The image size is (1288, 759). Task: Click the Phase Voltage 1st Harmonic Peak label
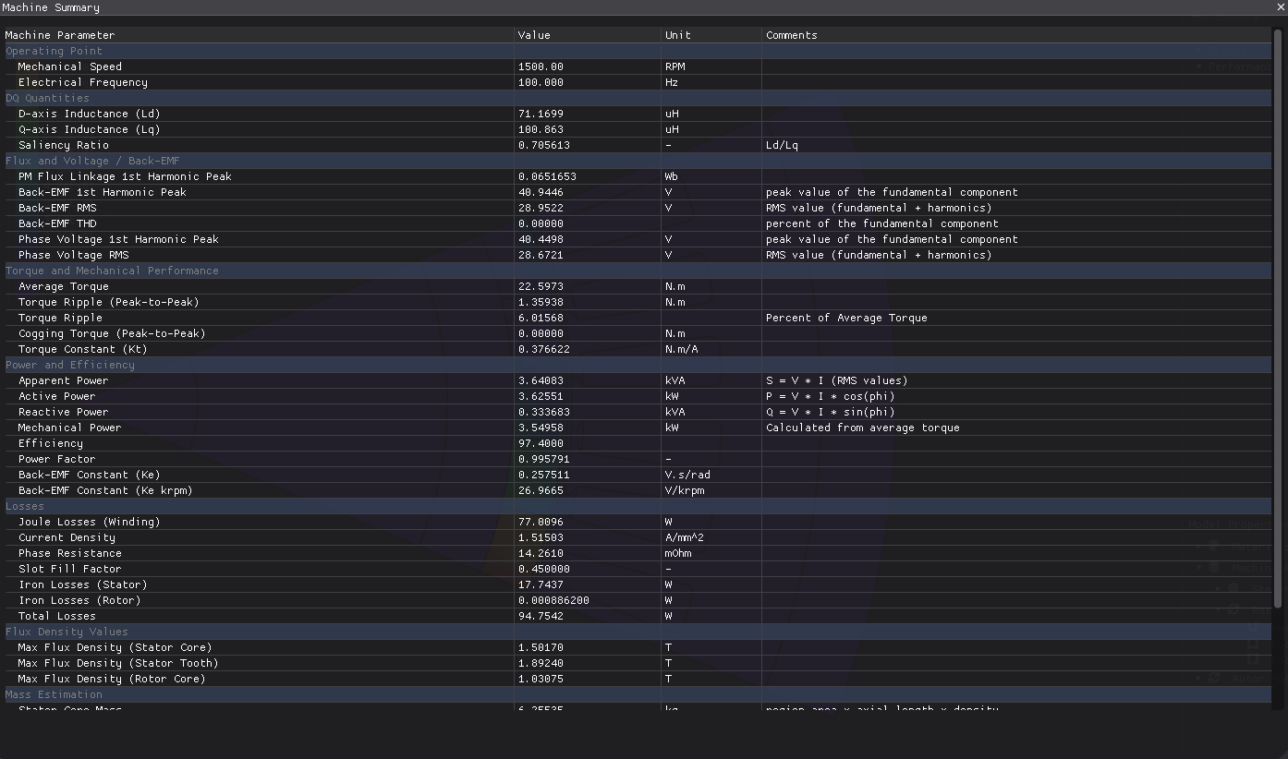click(x=118, y=239)
